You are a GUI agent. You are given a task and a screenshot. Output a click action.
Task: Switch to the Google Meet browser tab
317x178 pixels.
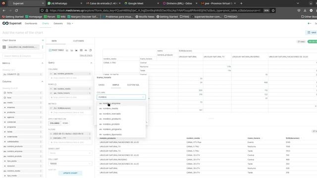tap(142, 3)
